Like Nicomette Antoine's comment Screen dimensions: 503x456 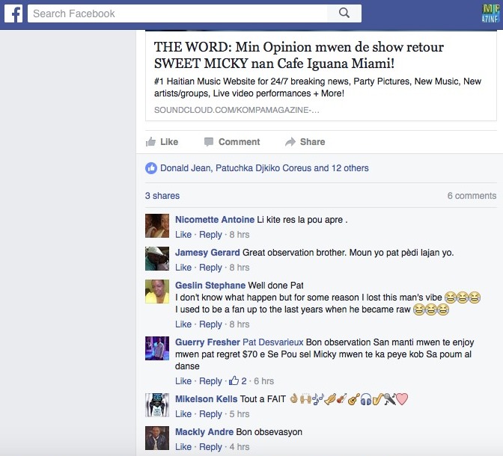click(183, 235)
